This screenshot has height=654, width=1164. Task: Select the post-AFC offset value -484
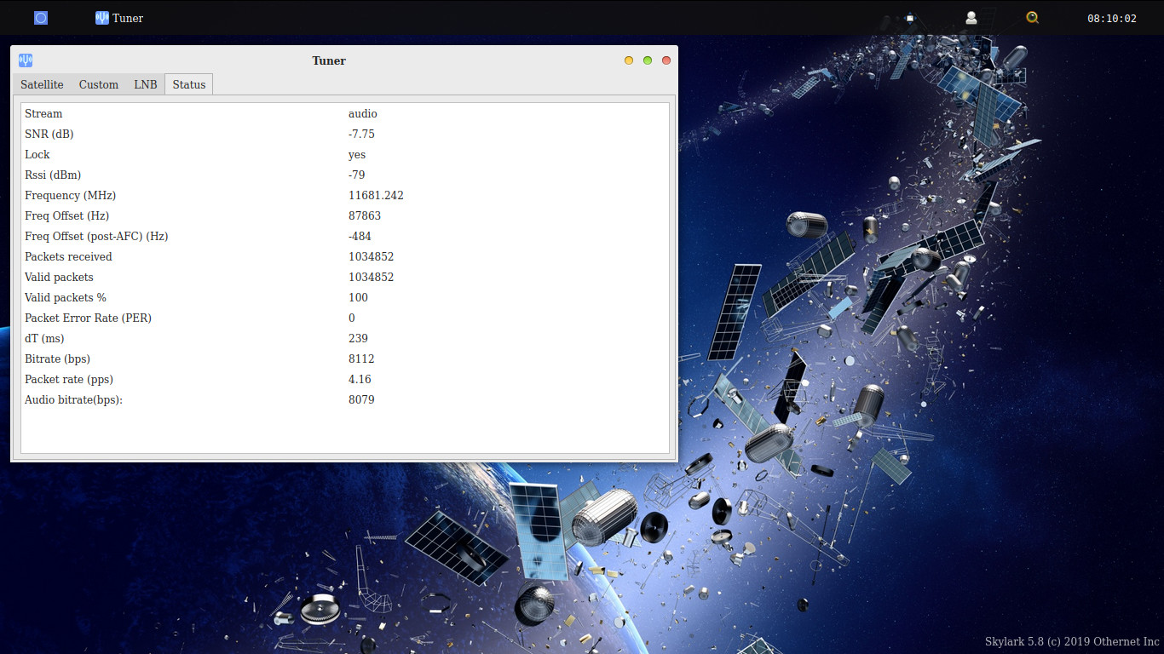(360, 236)
